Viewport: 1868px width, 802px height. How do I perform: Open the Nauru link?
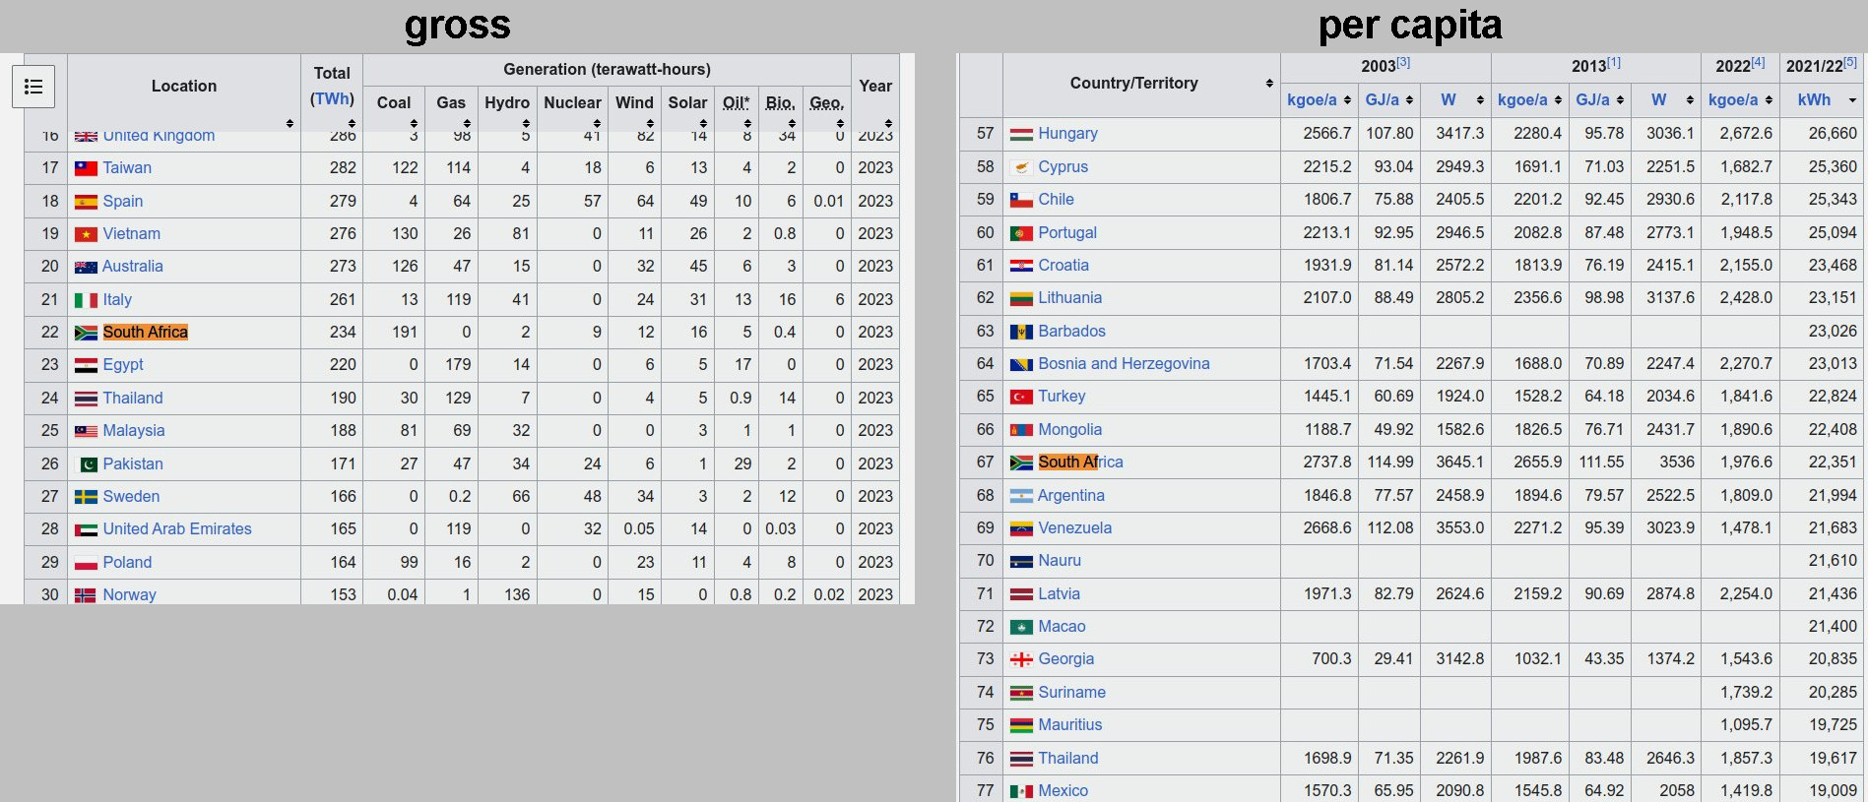(1060, 561)
